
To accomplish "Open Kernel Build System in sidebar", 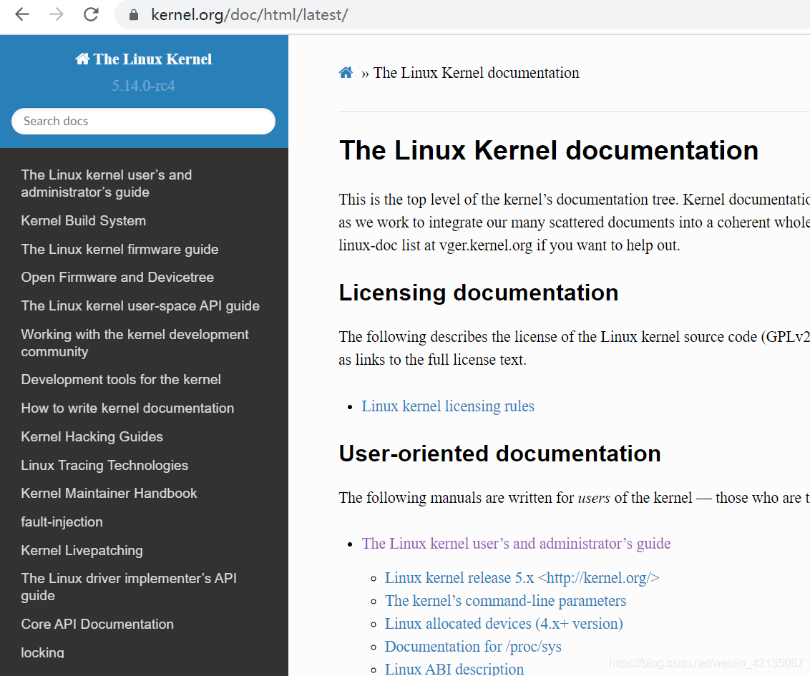I will [84, 220].
